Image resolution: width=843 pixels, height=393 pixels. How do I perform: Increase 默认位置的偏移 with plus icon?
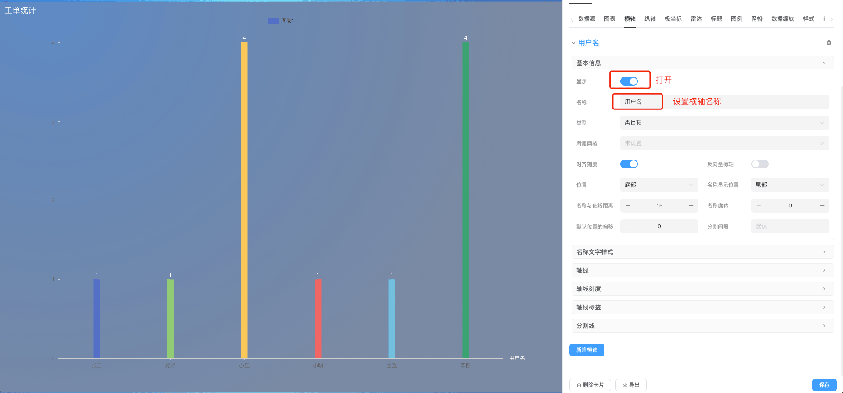pos(691,226)
